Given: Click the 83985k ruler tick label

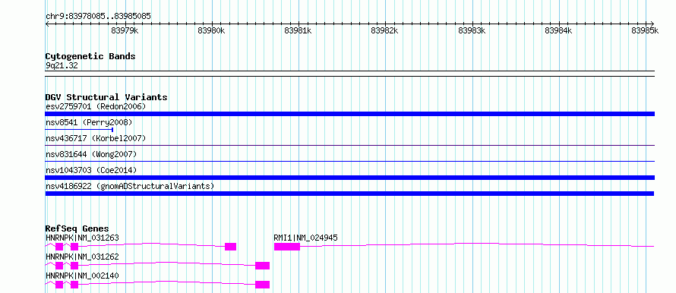Looking at the screenshot, I should (645, 30).
